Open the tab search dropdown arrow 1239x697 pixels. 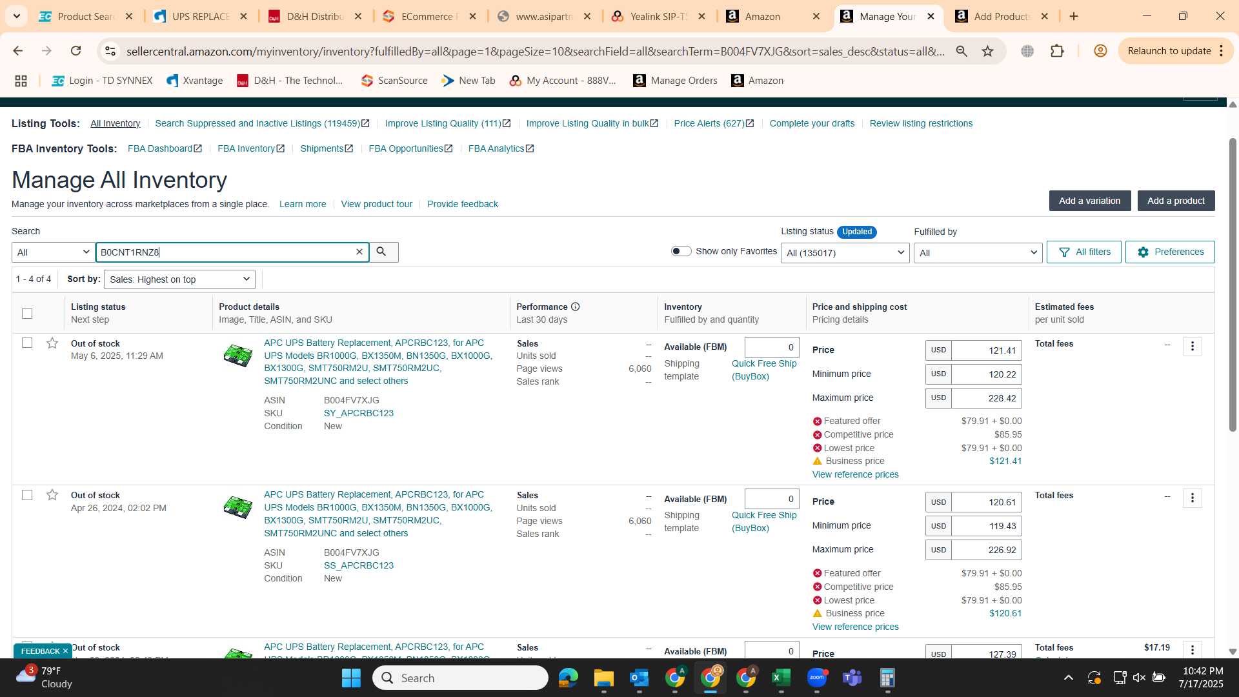pos(16,16)
